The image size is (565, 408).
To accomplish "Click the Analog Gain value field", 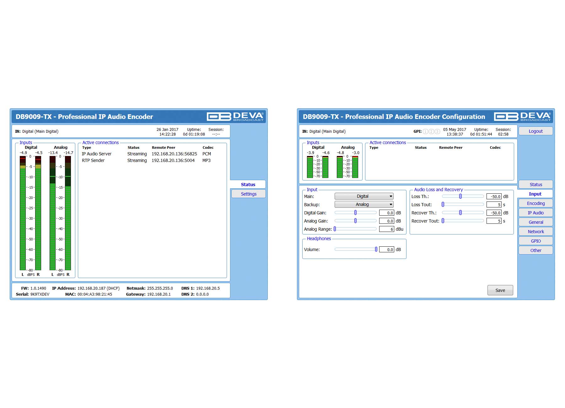I will (387, 221).
